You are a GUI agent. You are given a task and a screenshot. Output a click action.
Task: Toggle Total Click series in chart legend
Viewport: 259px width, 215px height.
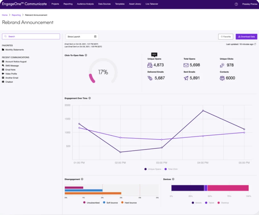(171, 169)
